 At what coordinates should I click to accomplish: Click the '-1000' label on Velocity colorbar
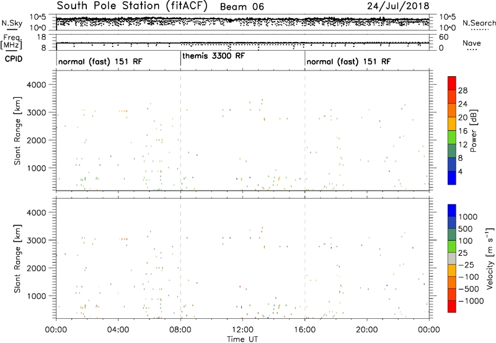471,301
